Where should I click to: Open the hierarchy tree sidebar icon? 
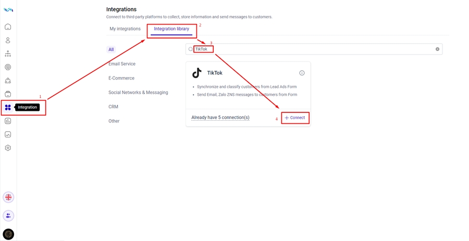tap(8, 54)
